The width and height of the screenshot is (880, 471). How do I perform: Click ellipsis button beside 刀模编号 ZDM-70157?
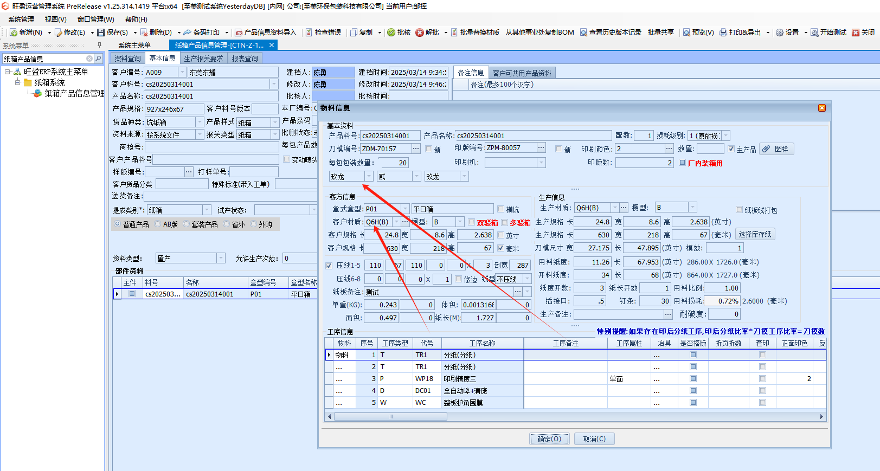416,149
